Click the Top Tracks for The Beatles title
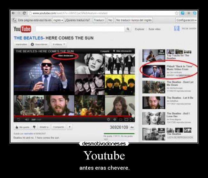 click(x=178, y=57)
